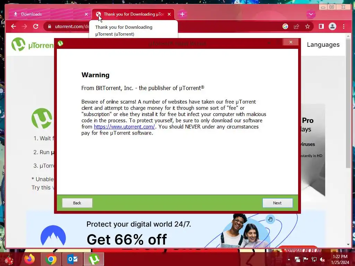The image size is (355, 266).
Task: Click the NordVPN mountain logo in the ad
Action: (53, 236)
